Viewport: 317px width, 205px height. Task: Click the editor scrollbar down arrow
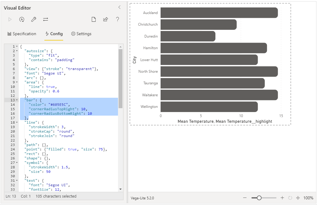coord(120,189)
